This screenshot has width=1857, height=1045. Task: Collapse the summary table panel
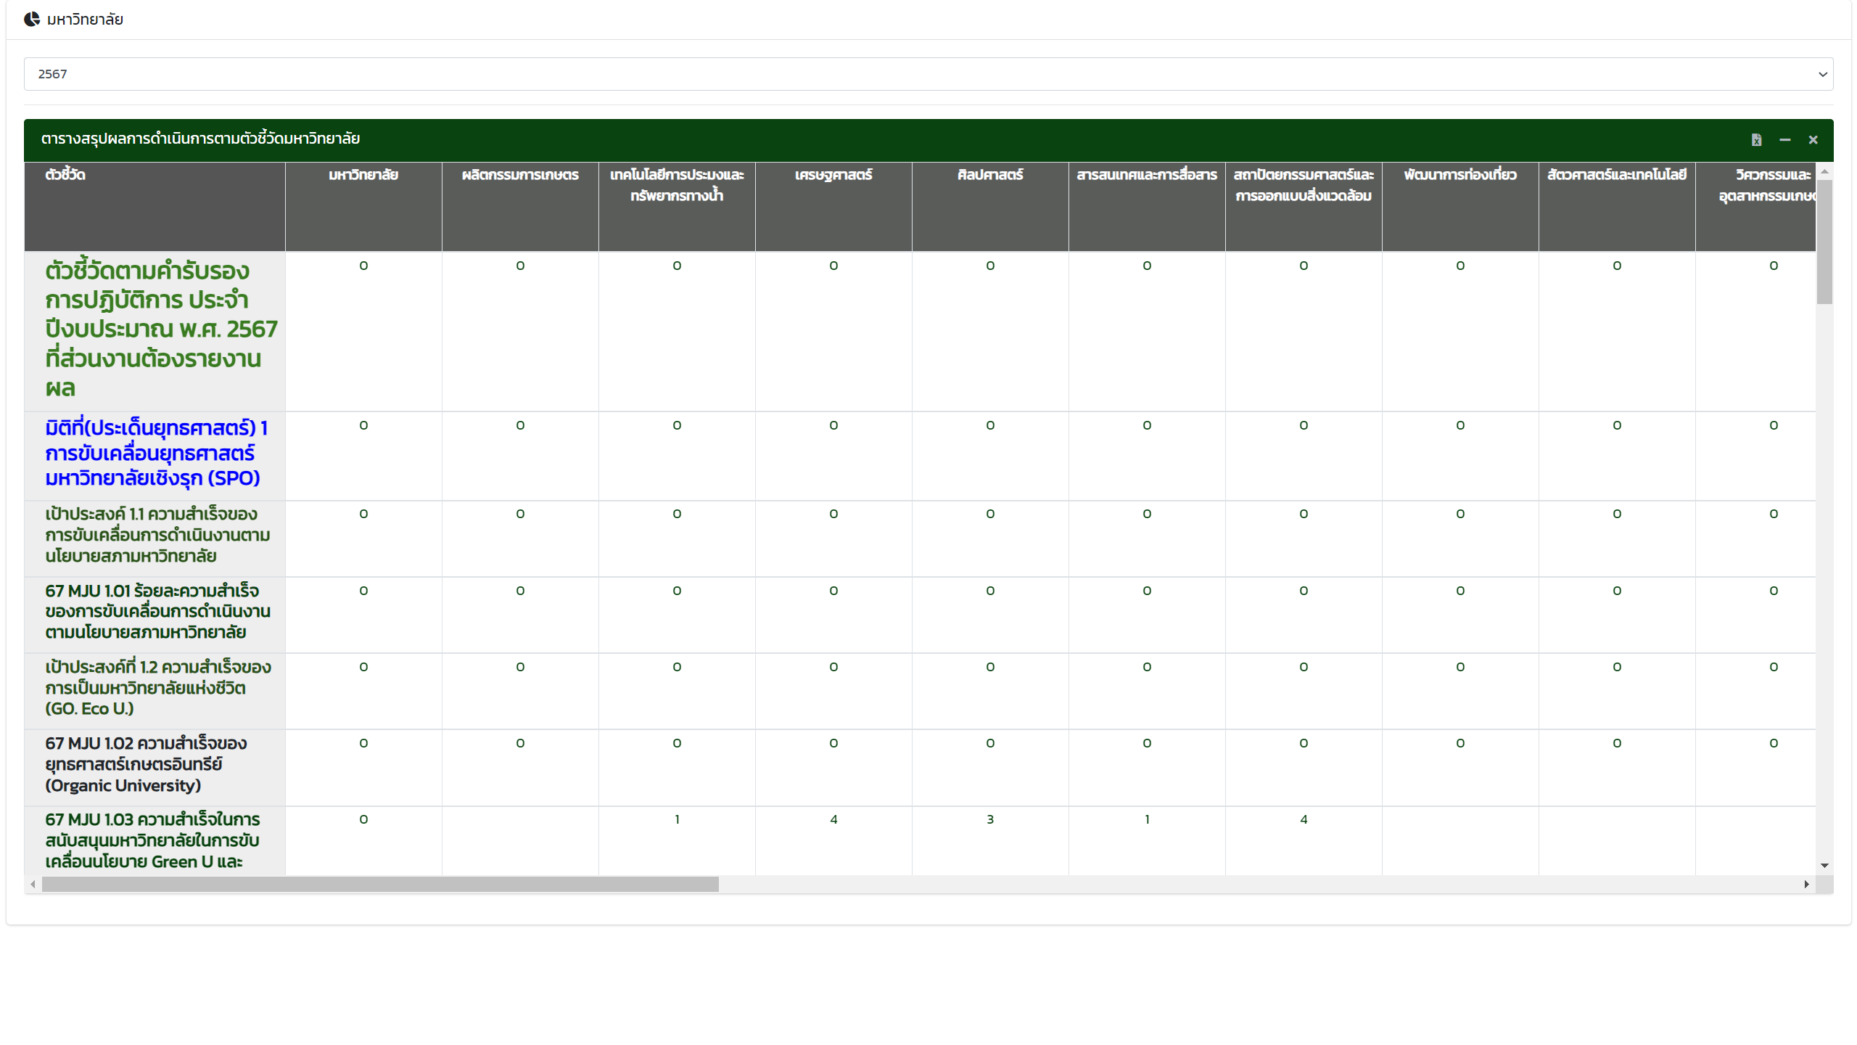[1784, 140]
